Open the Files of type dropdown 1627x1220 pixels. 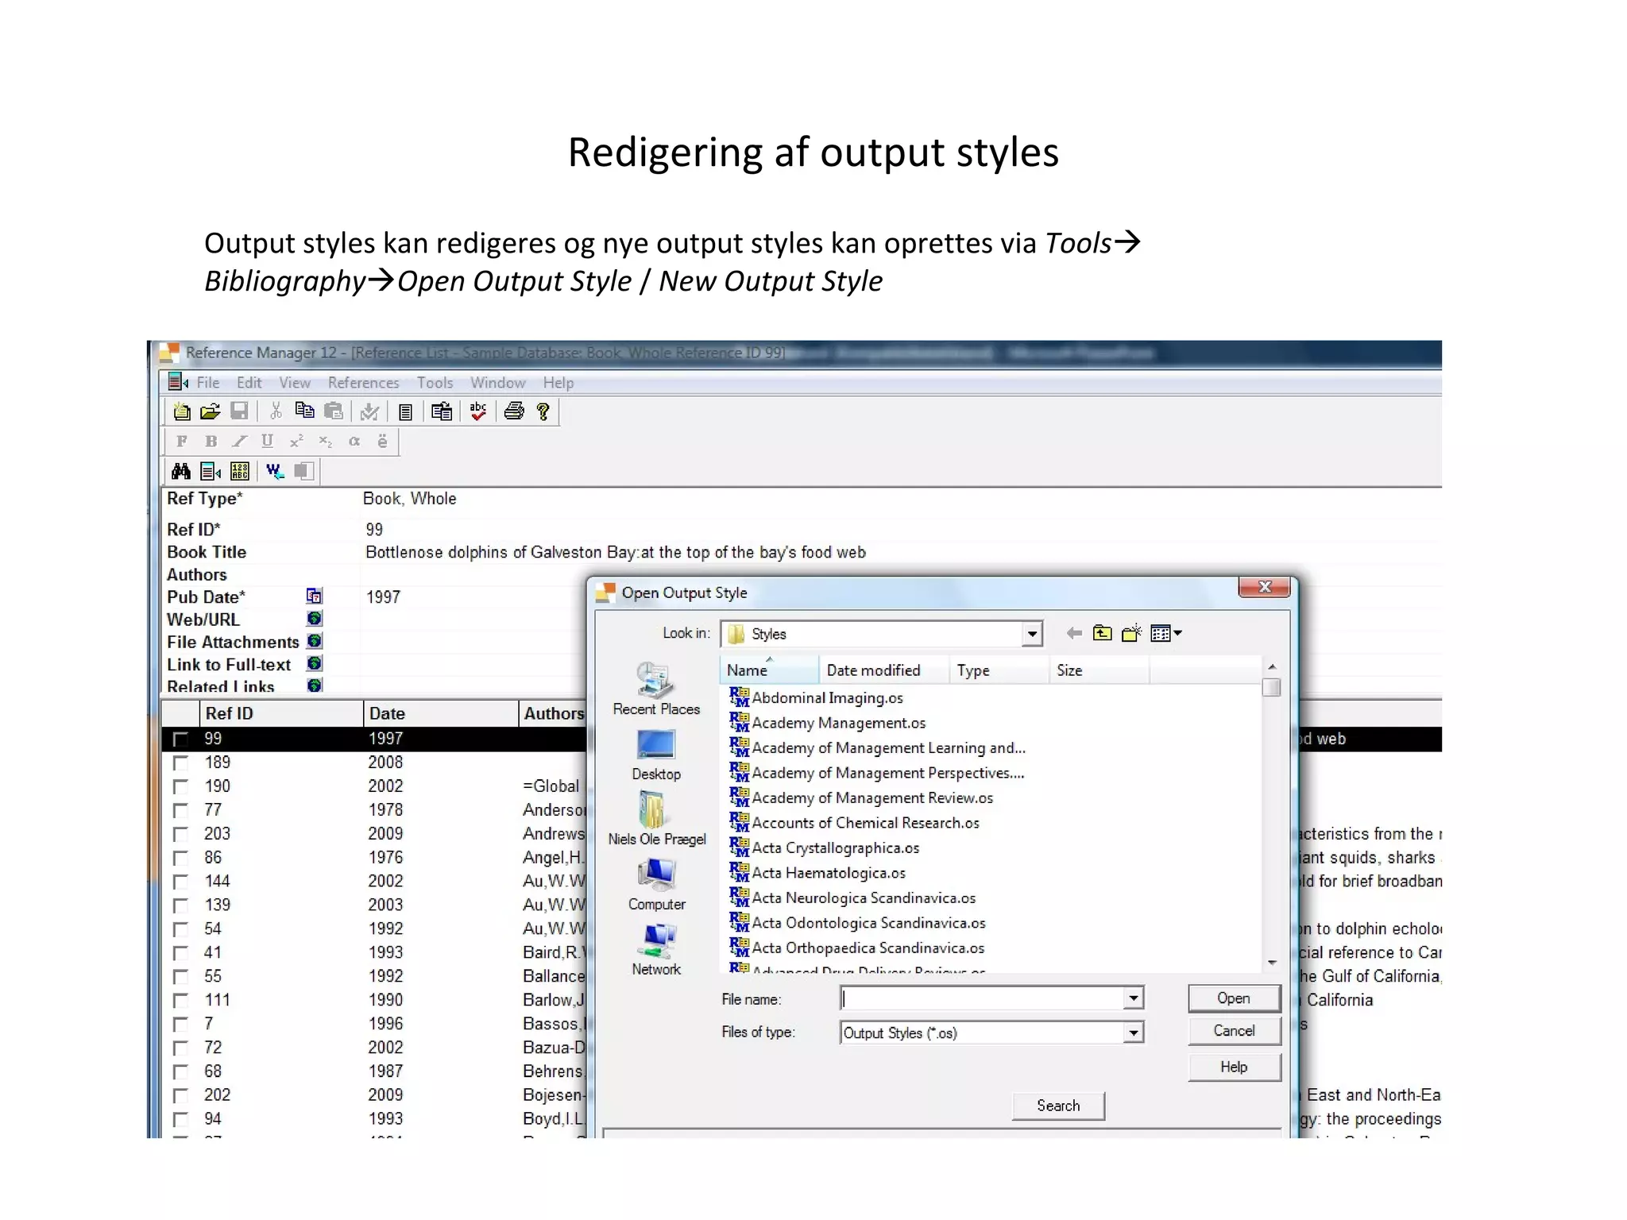(x=1134, y=1033)
